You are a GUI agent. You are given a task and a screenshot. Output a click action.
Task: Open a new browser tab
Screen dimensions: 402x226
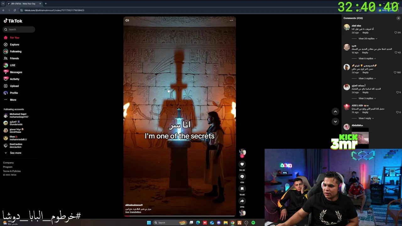(x=46, y=4)
